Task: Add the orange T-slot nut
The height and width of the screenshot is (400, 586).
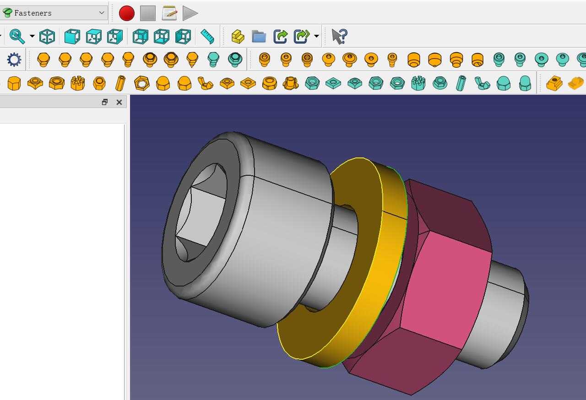Action: 554,83
